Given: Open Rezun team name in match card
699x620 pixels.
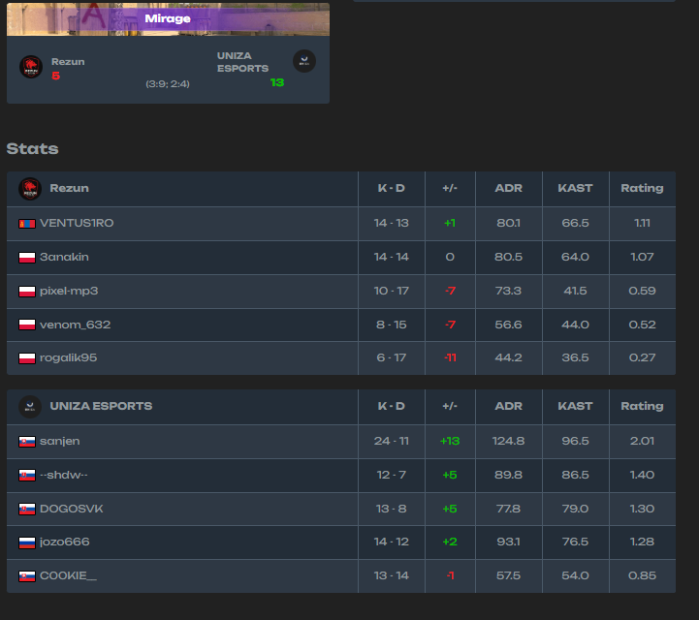Looking at the screenshot, I should pos(68,62).
